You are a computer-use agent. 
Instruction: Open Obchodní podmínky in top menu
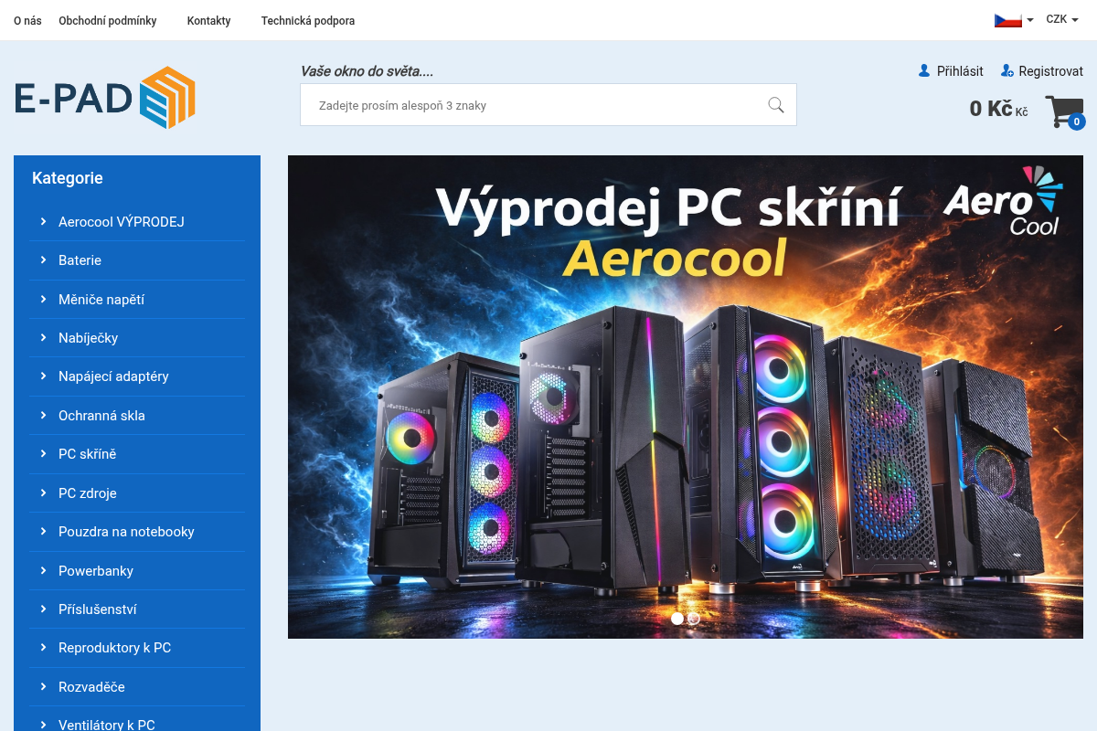coord(108,21)
